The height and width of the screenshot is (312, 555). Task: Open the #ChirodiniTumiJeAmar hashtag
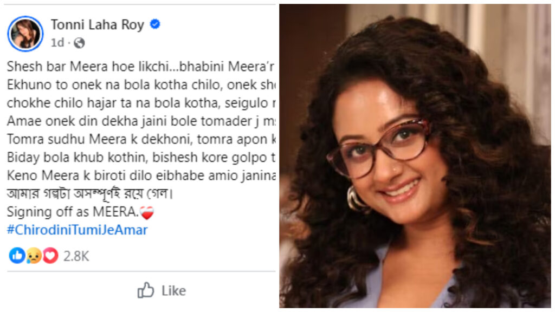click(x=78, y=230)
